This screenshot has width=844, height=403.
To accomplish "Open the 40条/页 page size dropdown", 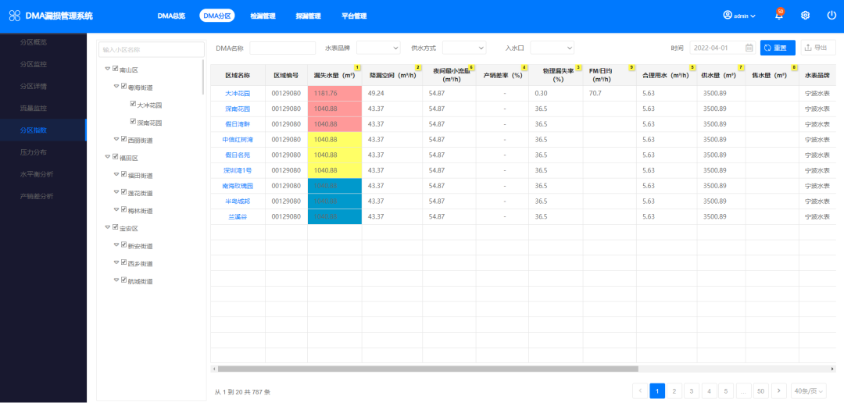I will [x=809, y=391].
